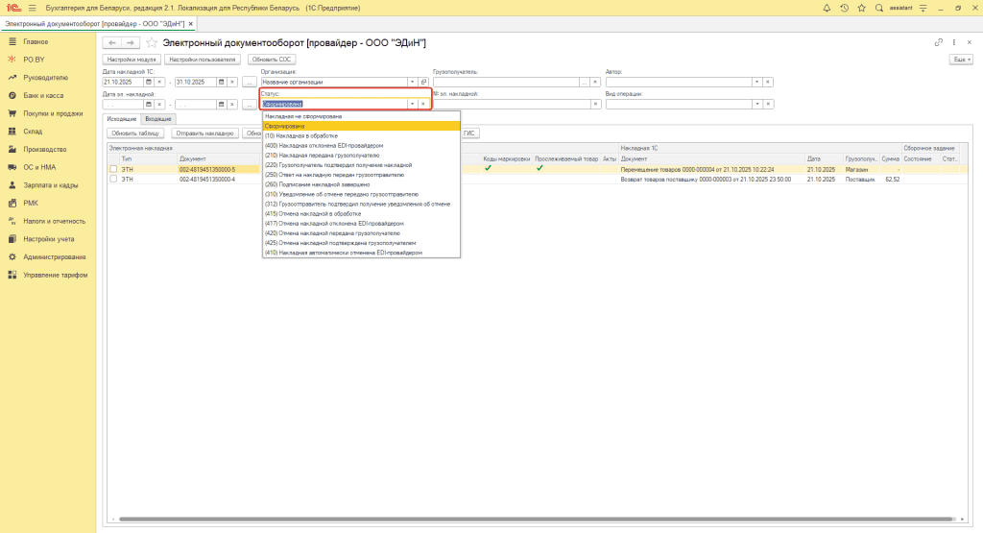Copy link to form via chain icon
The image size is (983, 533).
[938, 43]
